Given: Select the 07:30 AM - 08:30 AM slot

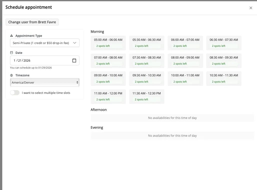Looking at the screenshot, I should click(147, 61).
